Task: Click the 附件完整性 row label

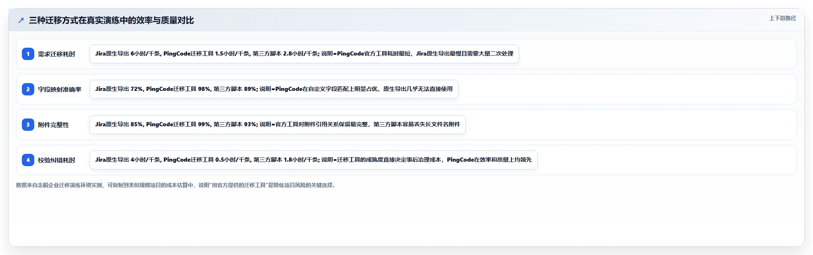Action: 53,125
